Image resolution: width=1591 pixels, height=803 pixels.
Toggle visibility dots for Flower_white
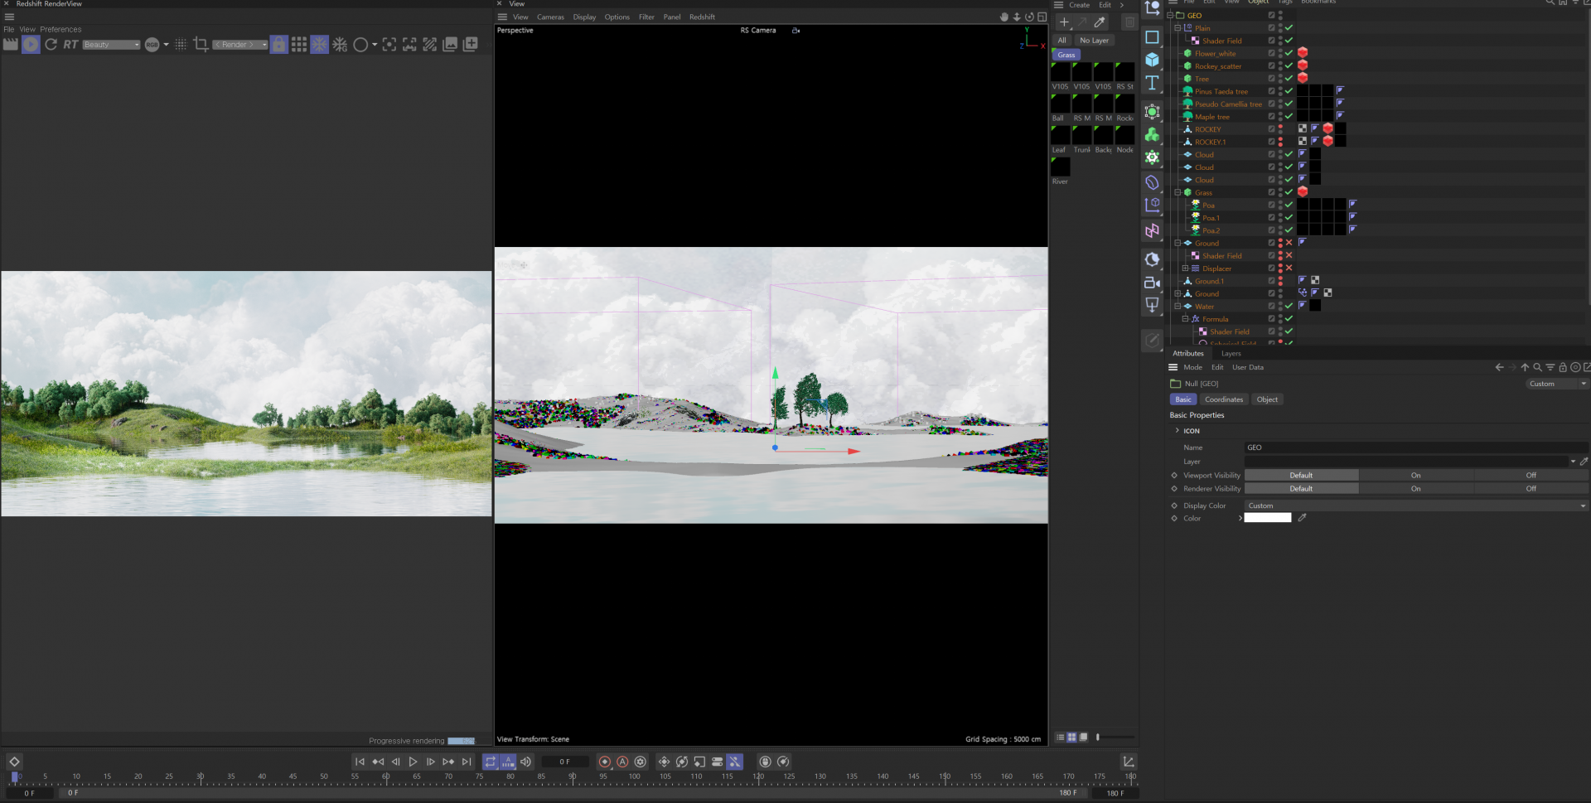coord(1280,54)
